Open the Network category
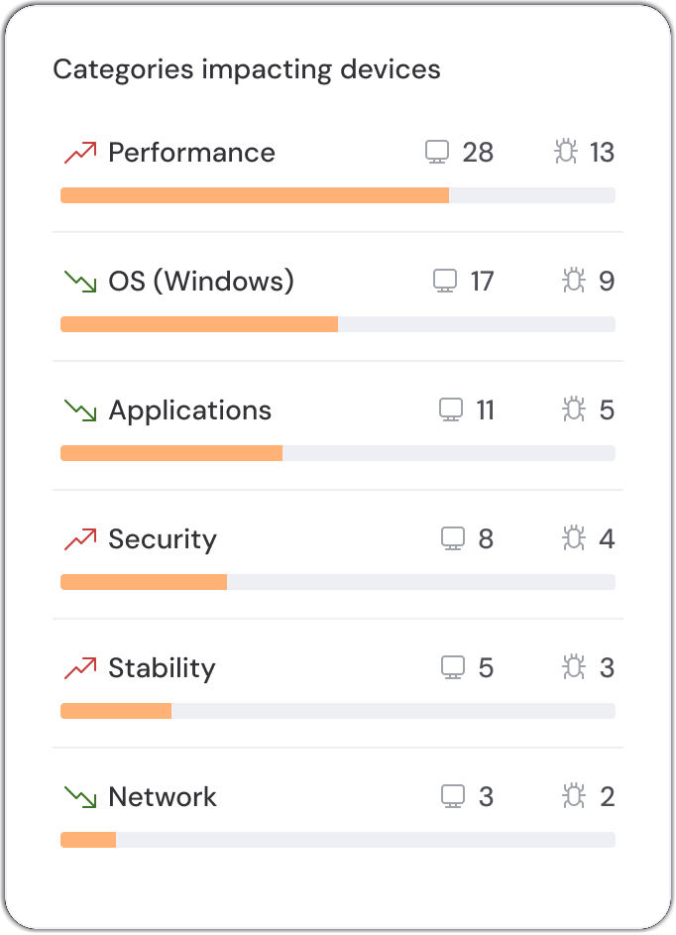The width and height of the screenshot is (676, 935). (x=163, y=797)
